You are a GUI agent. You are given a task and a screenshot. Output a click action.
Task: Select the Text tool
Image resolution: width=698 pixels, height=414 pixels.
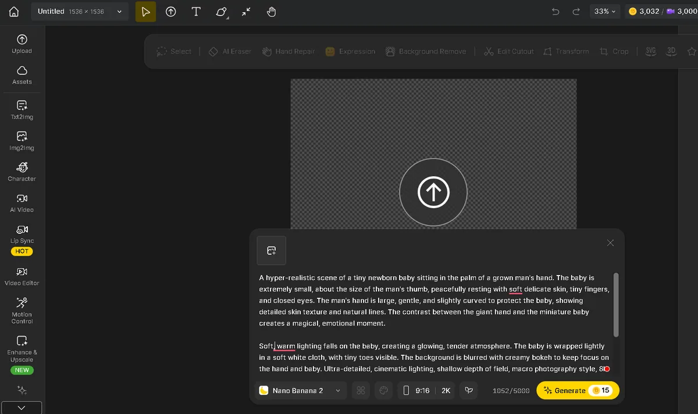pyautogui.click(x=196, y=12)
